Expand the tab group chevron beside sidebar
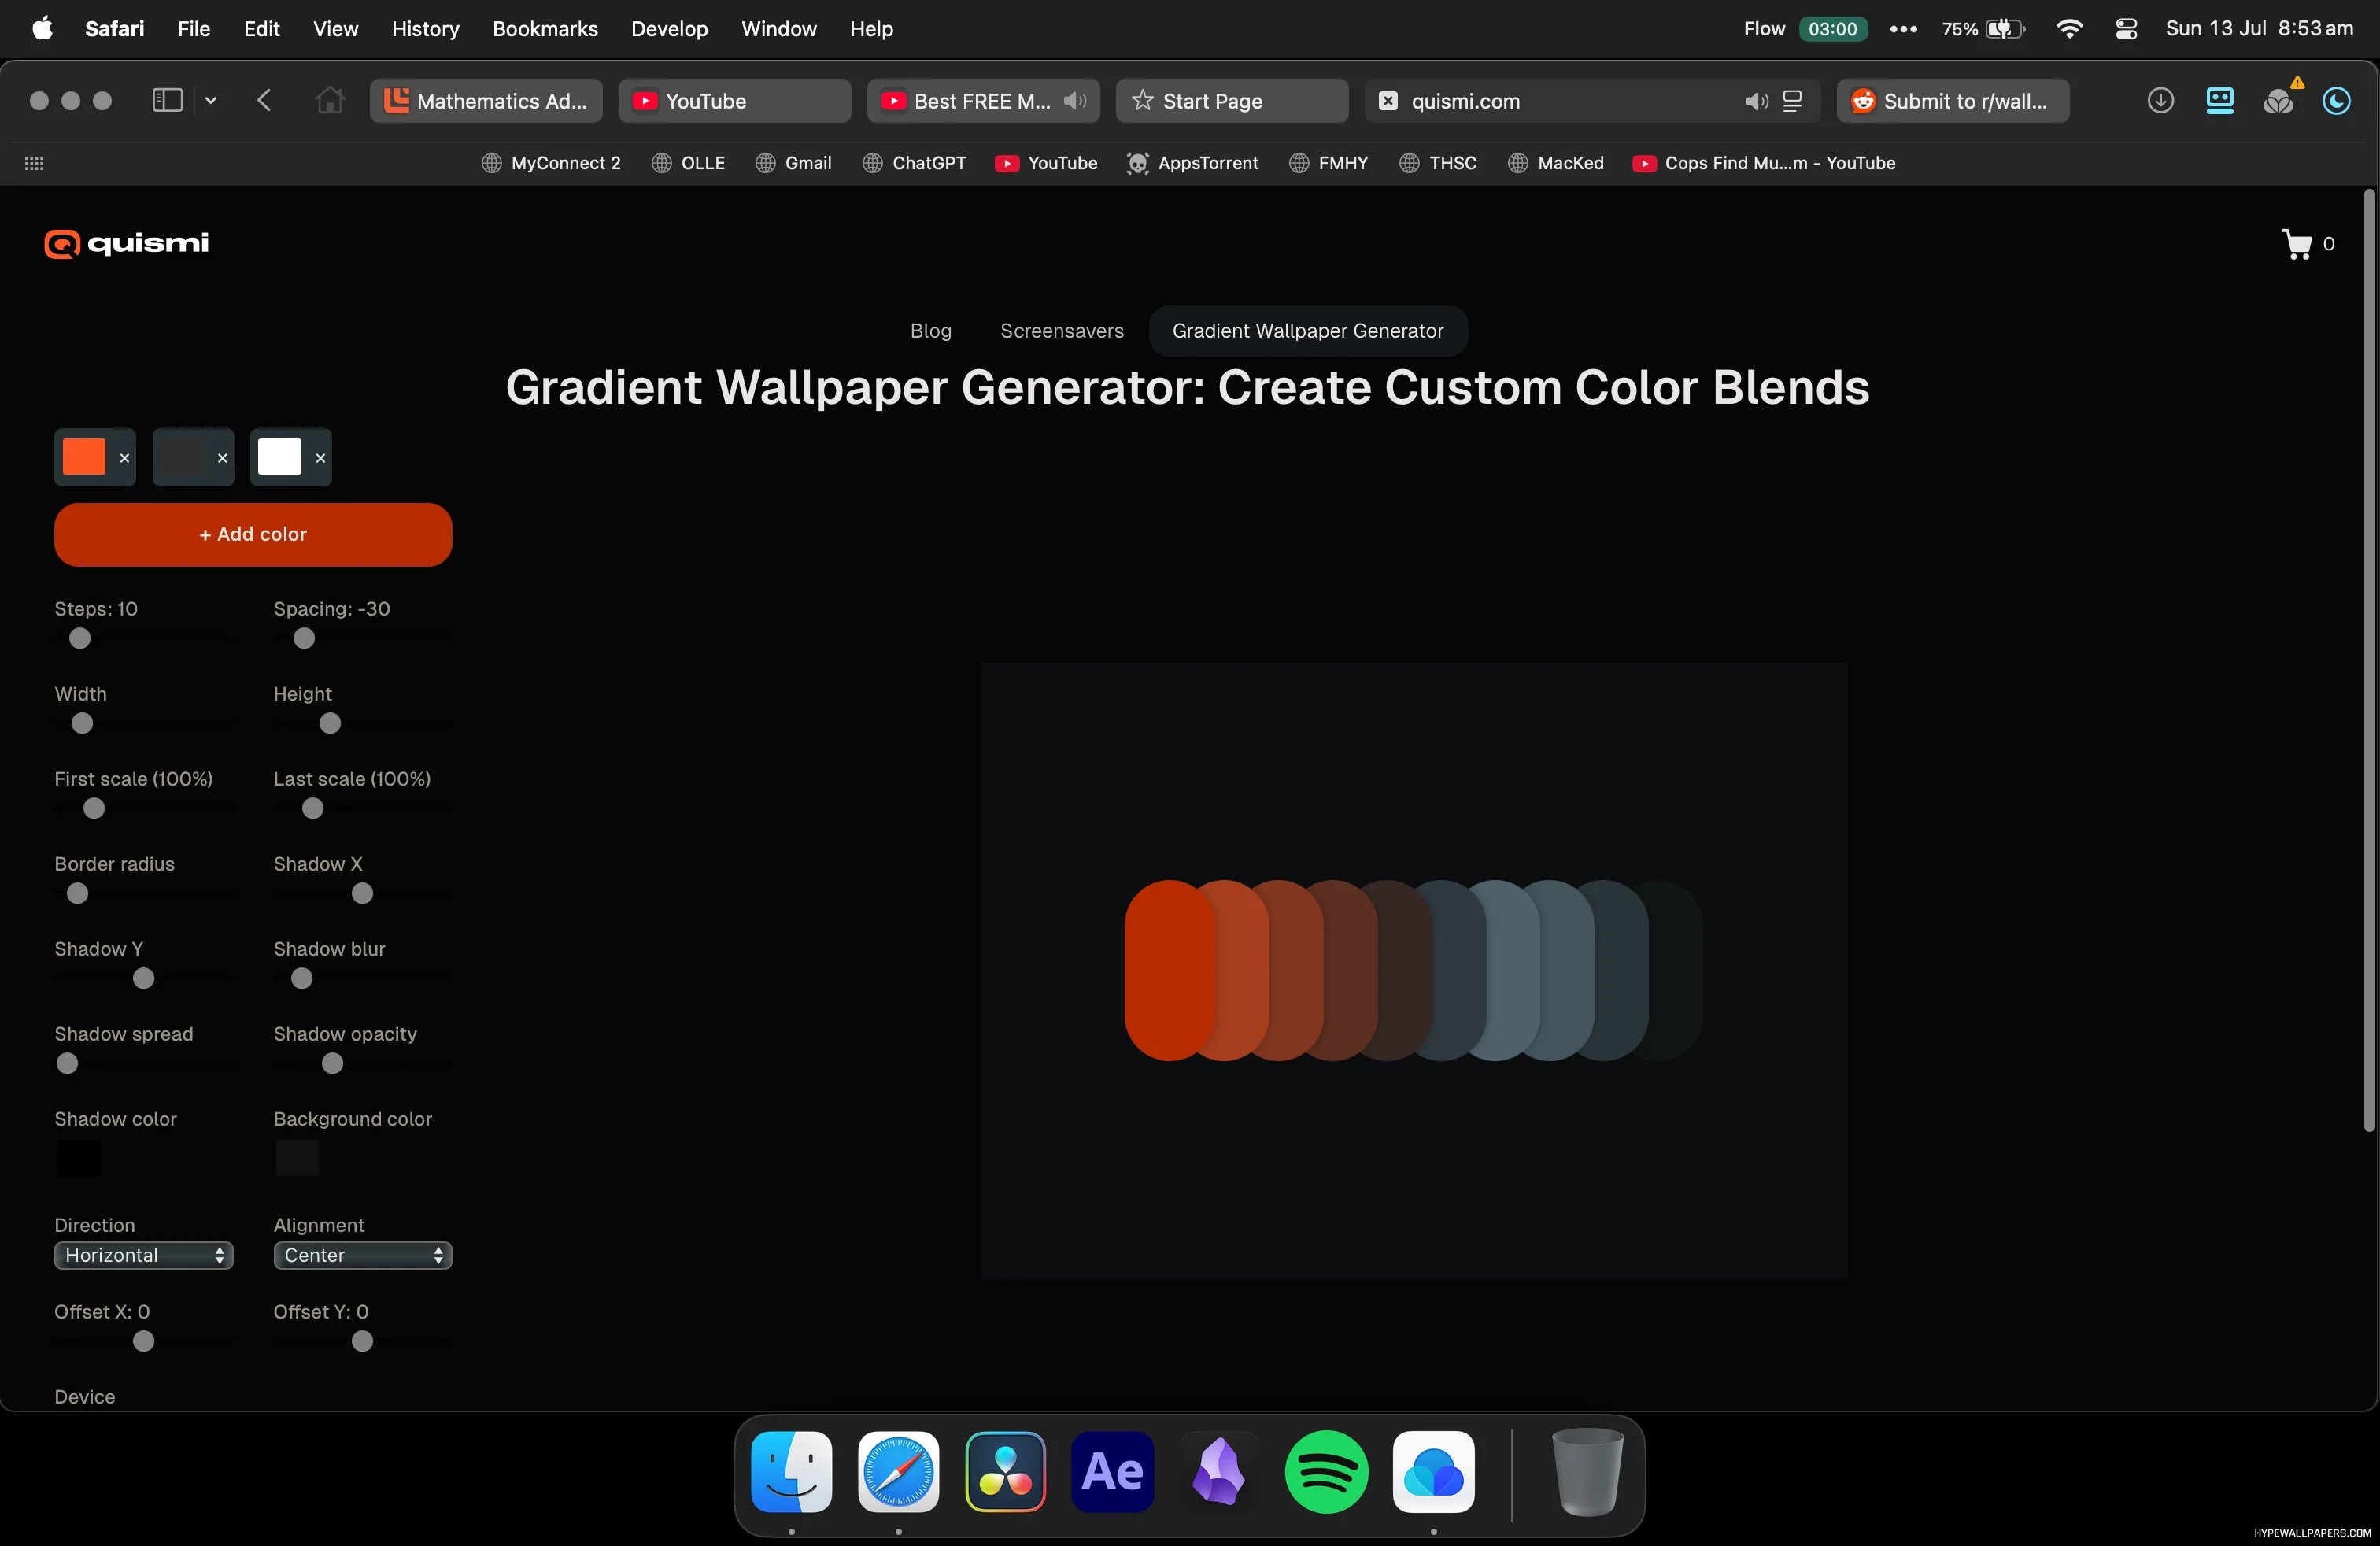 tap(211, 100)
